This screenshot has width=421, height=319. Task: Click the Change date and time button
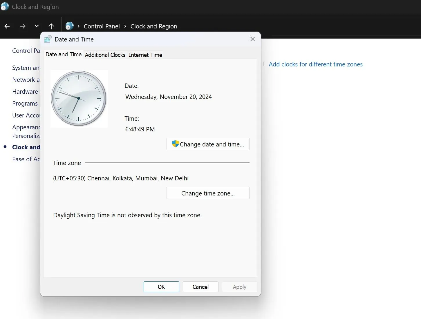pos(208,144)
